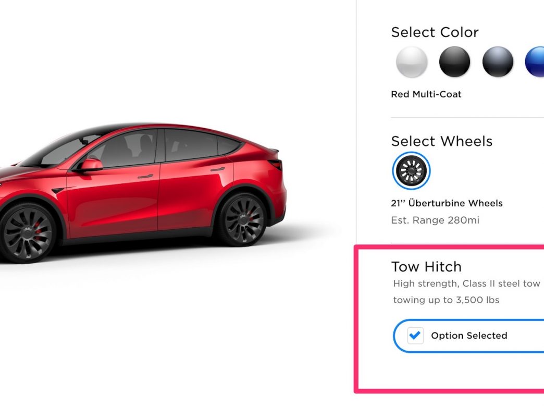
Task: Click the Red Multi-Coat color label
Action: click(x=426, y=94)
